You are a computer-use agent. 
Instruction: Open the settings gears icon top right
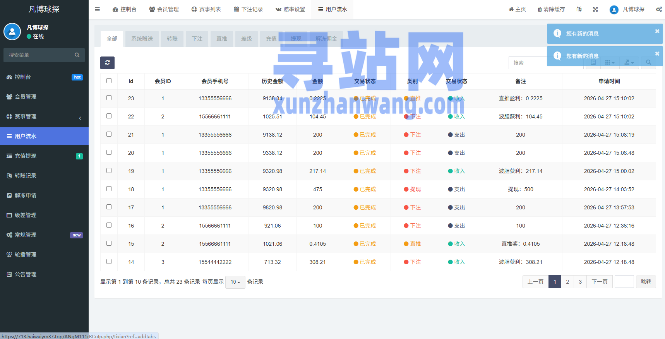coord(659,9)
